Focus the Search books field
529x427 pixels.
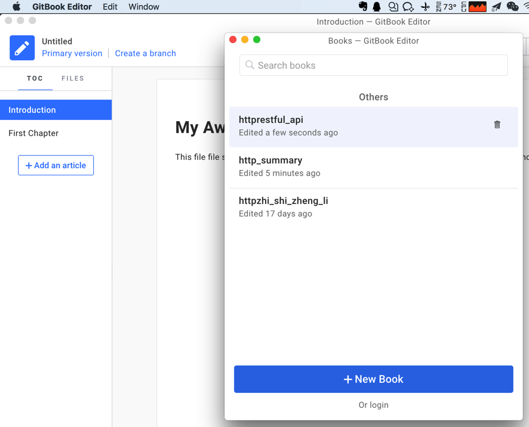point(374,65)
